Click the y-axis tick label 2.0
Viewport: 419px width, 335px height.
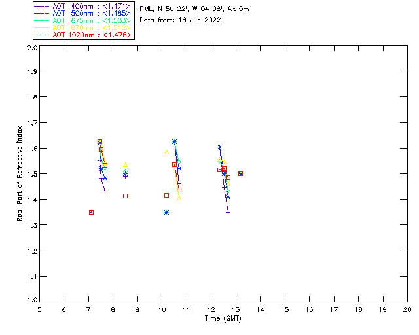(x=32, y=48)
